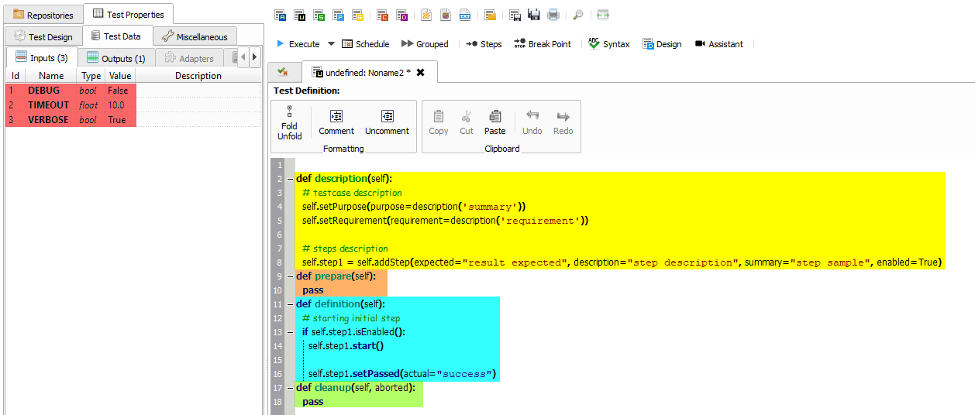Collapse the def prepare fold marker
This screenshot has width=975, height=415.
coord(290,276)
